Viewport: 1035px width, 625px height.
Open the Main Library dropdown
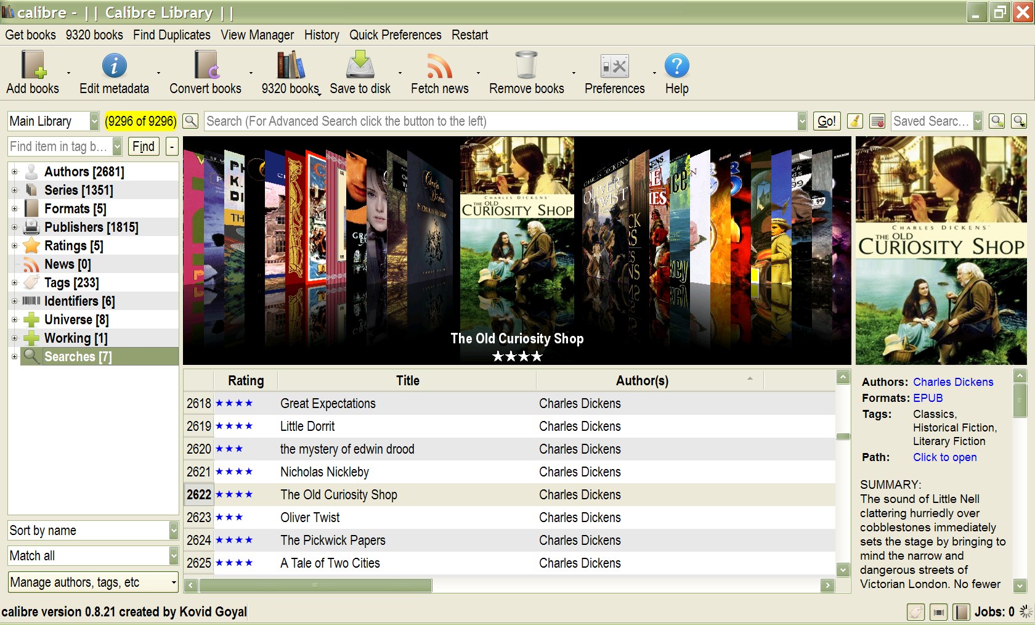94,121
